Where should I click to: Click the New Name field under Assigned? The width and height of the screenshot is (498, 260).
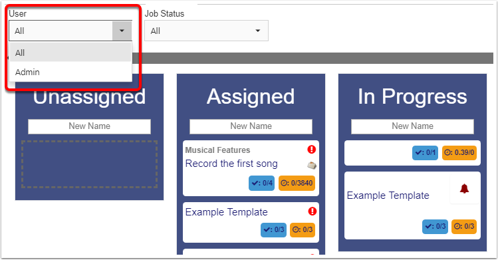251,126
